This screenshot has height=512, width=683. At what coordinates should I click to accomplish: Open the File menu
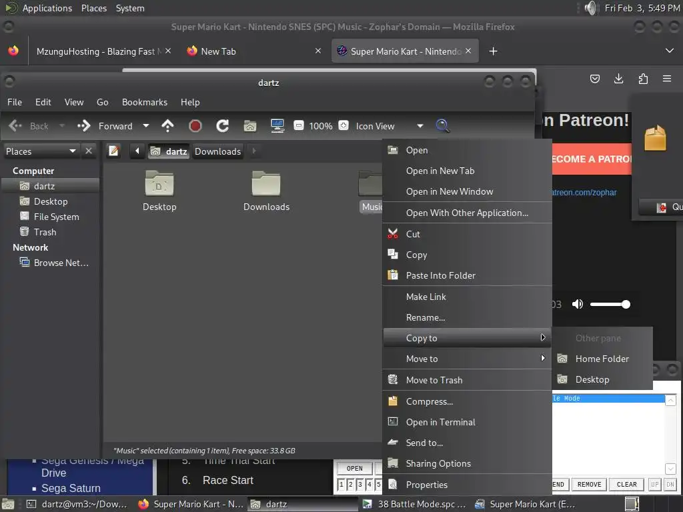coord(15,102)
